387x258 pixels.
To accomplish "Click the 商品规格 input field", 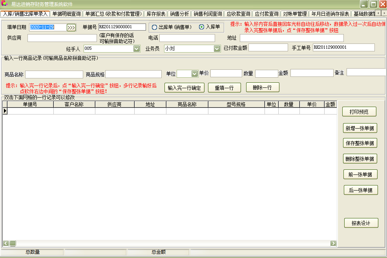I will click(x=133, y=74).
